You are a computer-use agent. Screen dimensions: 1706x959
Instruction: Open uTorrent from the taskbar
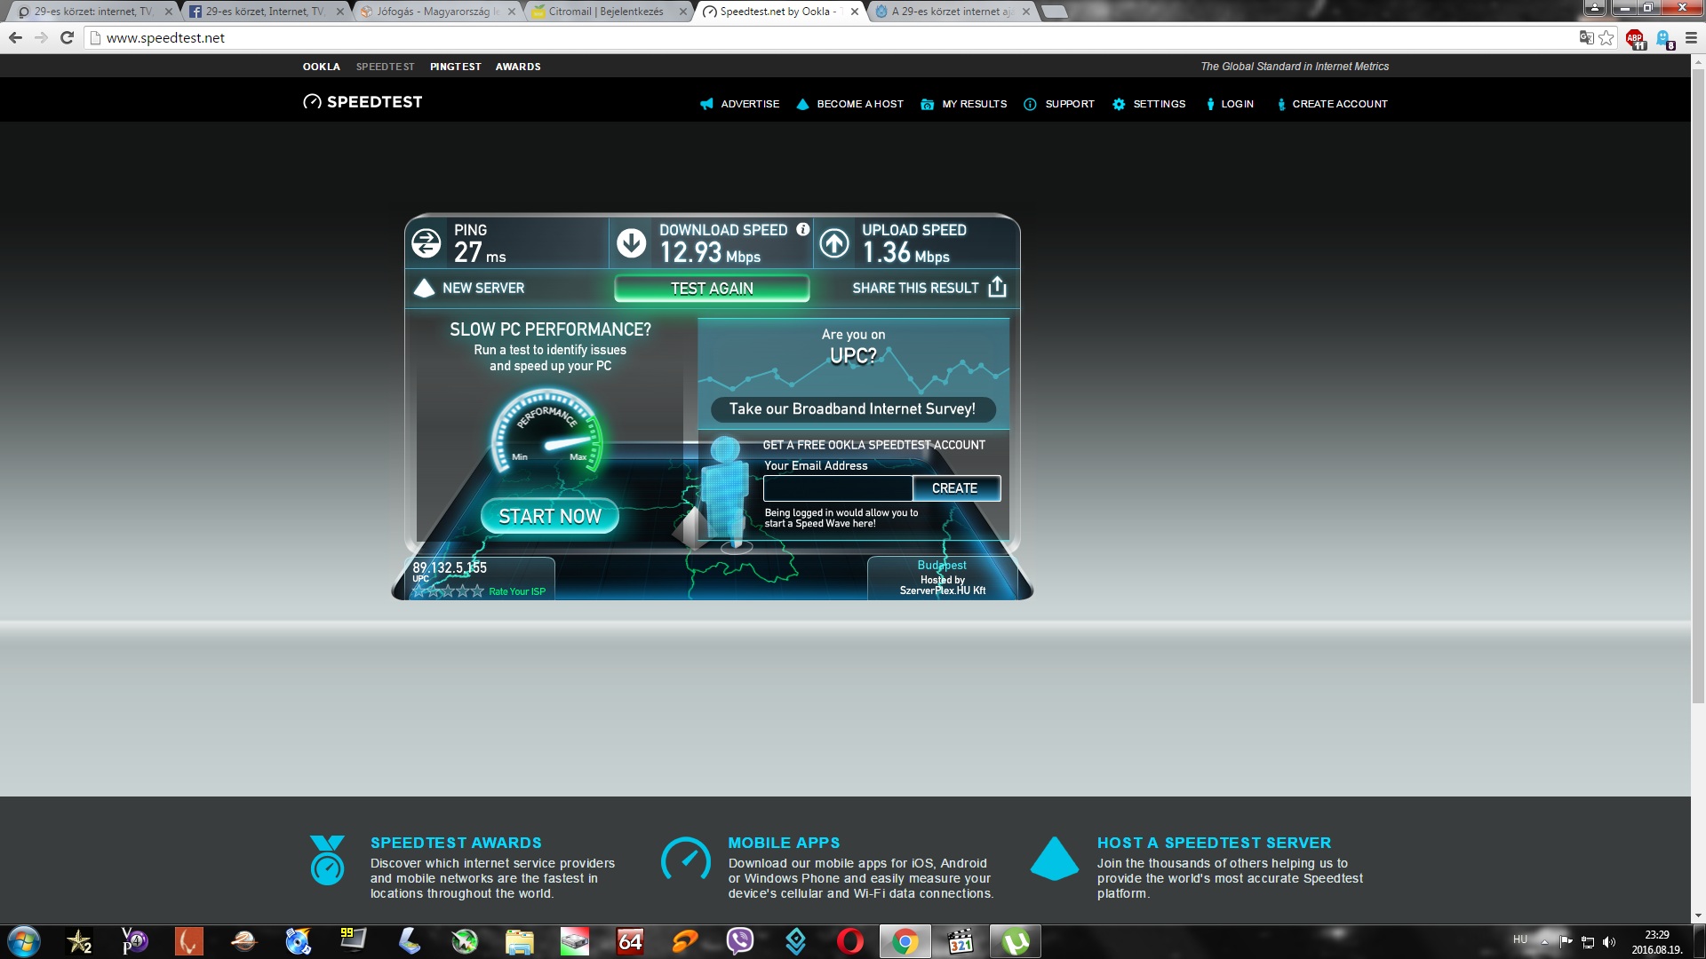pos(1015,941)
